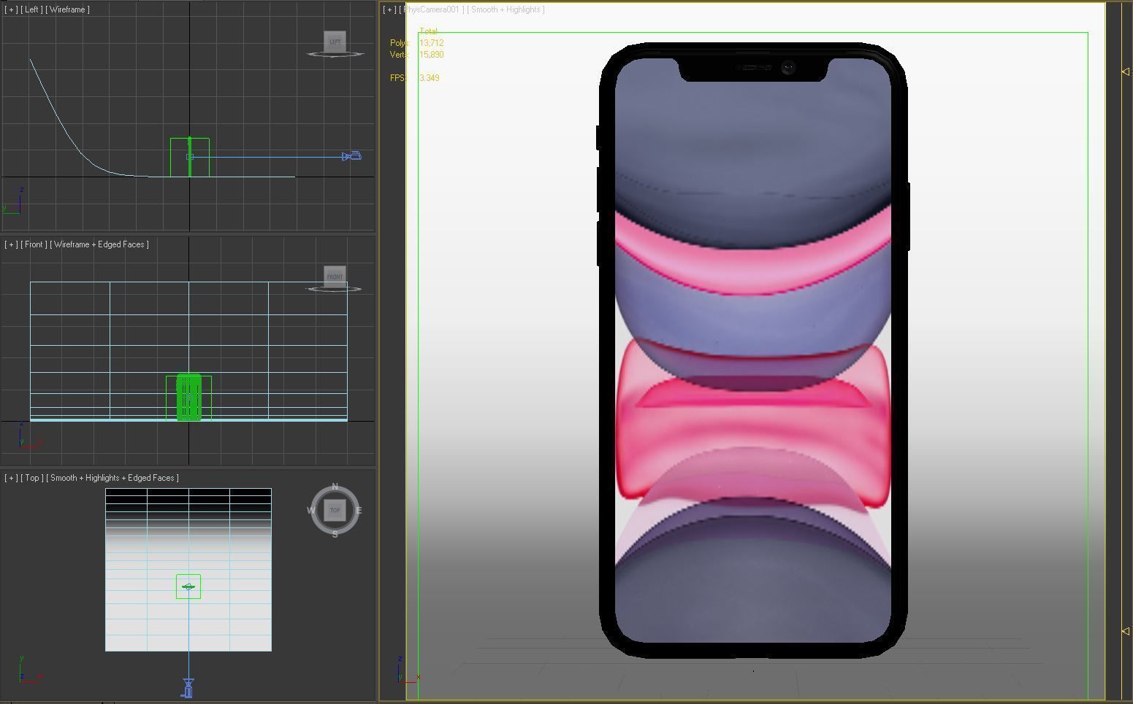
Task: Click the [Top] view label menu
Action: 32,478
